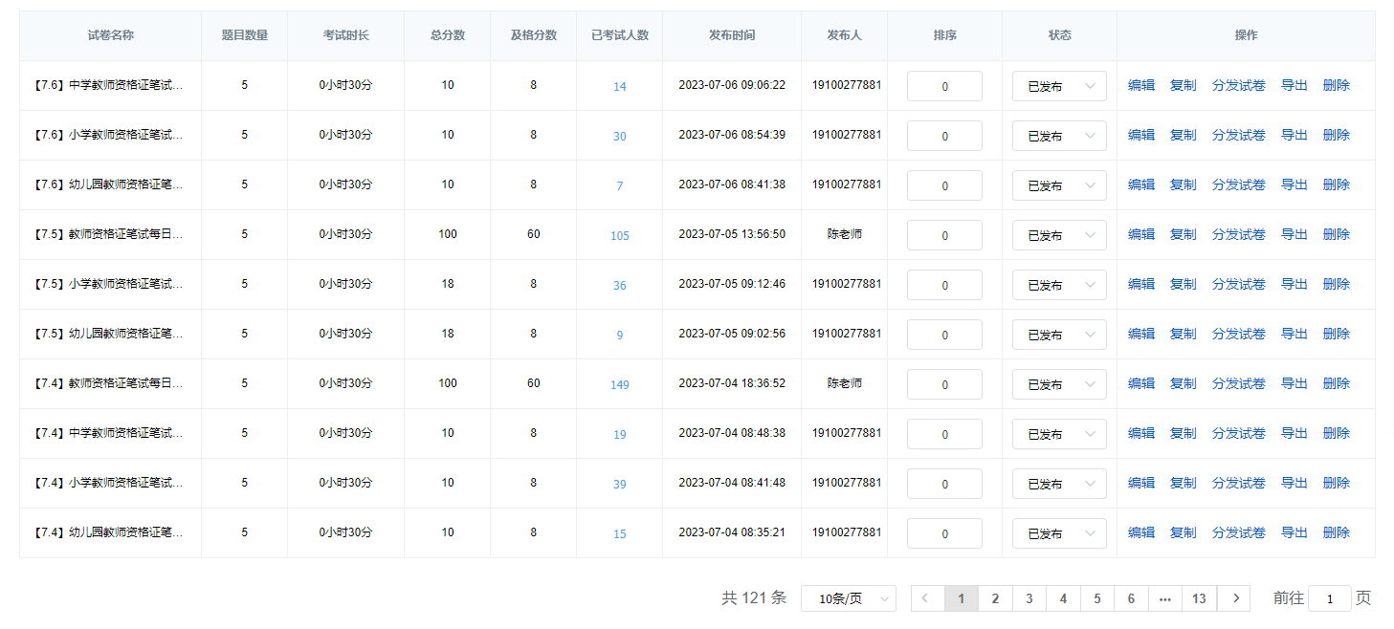Viewport: 1394px width, 629px height.
Task: Click 编辑 for the first exam row
Action: click(x=1140, y=85)
